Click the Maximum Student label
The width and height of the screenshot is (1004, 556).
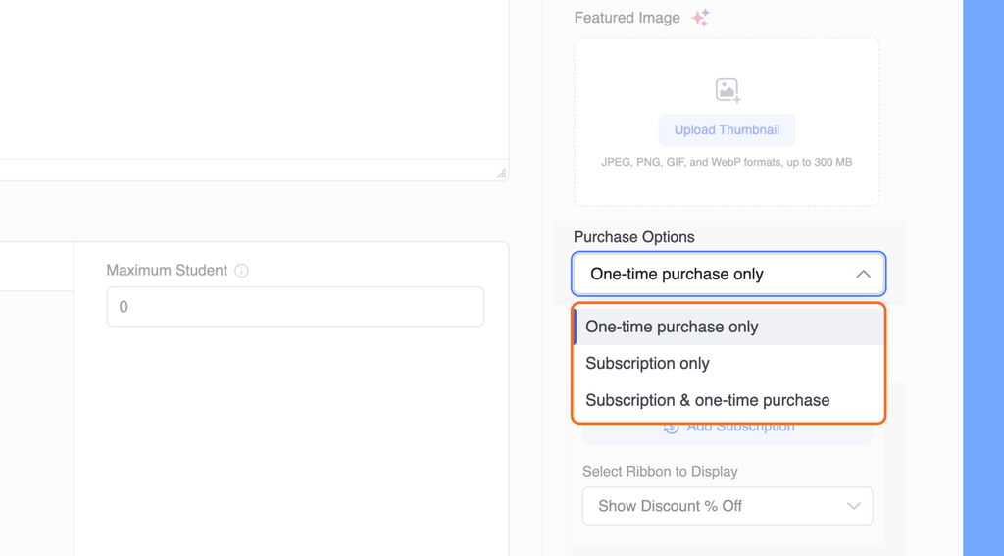(167, 271)
